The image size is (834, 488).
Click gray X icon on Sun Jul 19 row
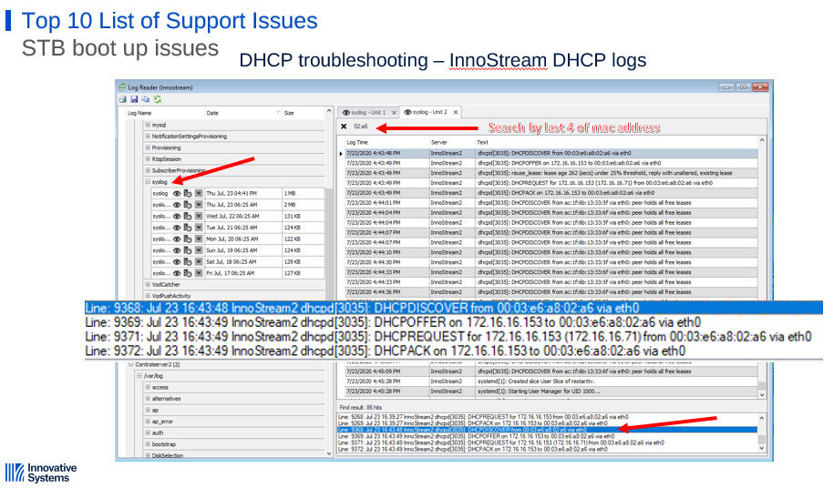point(199,250)
